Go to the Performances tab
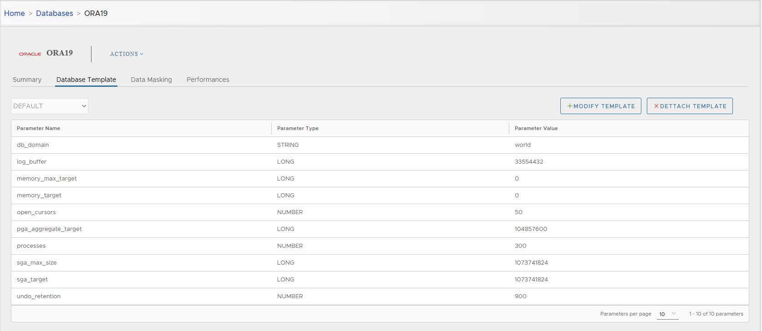 [x=208, y=80]
